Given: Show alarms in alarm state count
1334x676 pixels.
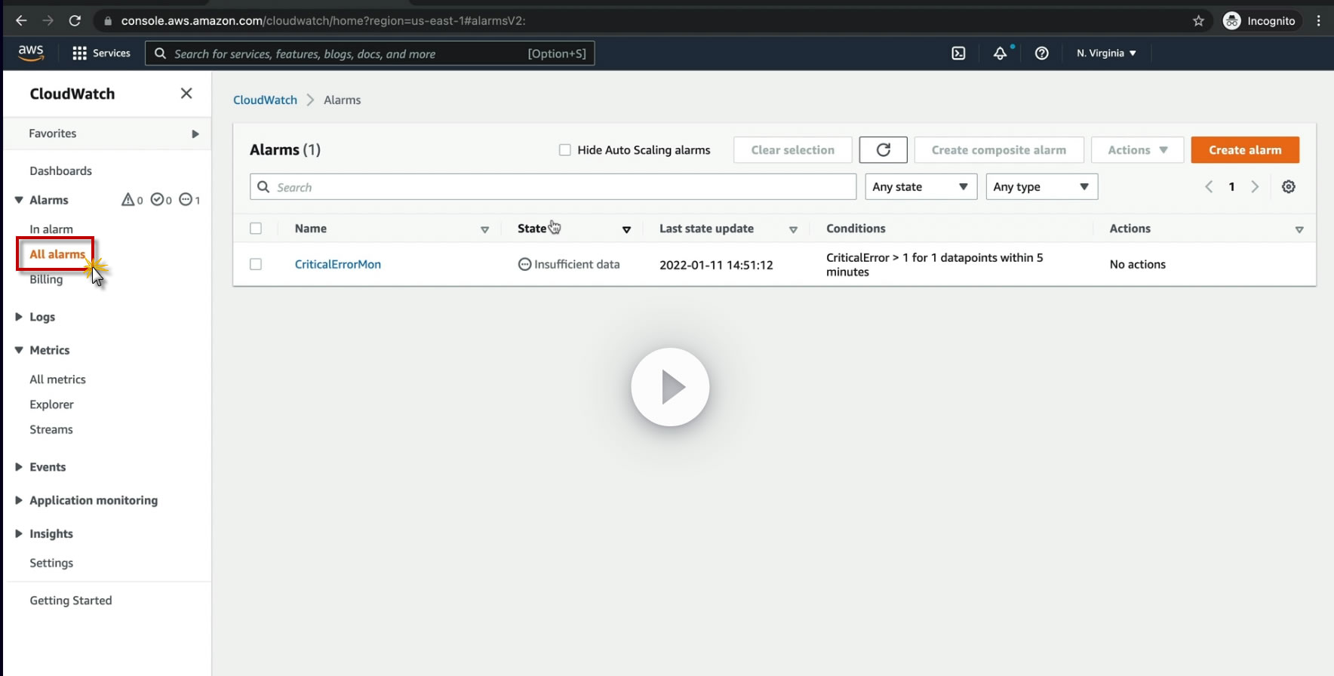Looking at the screenshot, I should tap(132, 200).
